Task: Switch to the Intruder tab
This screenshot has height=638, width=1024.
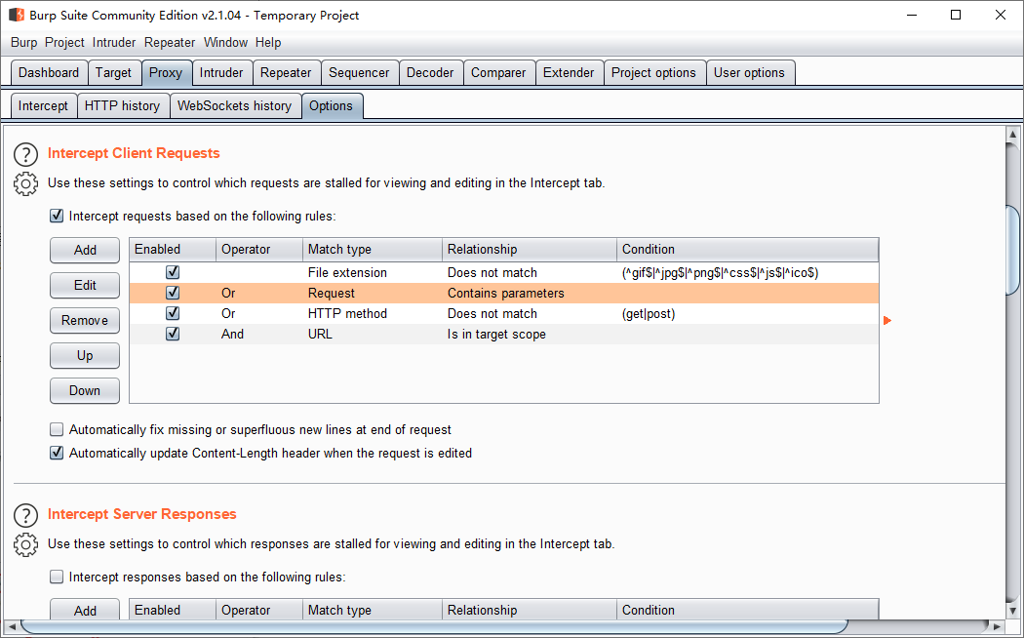Action: [x=221, y=72]
